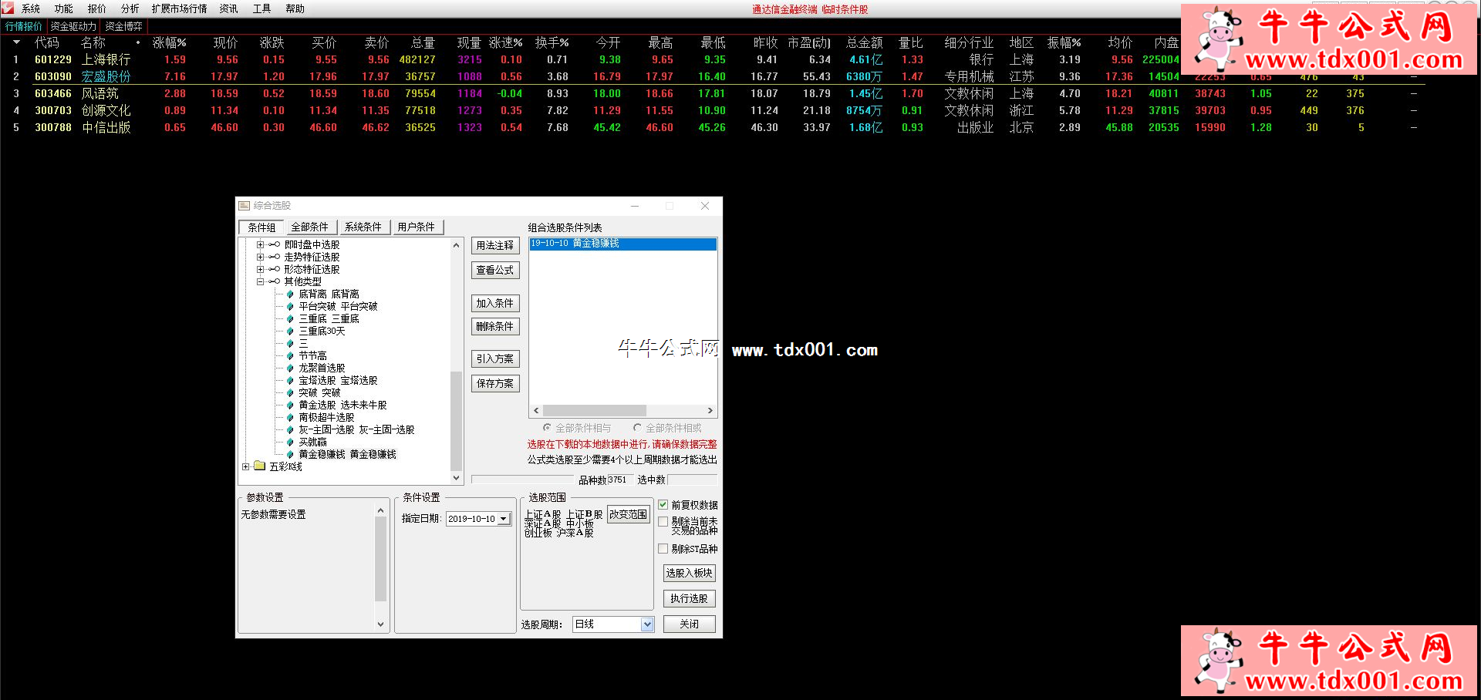Click stock code 300788
The image size is (1481, 700).
[x=53, y=127]
